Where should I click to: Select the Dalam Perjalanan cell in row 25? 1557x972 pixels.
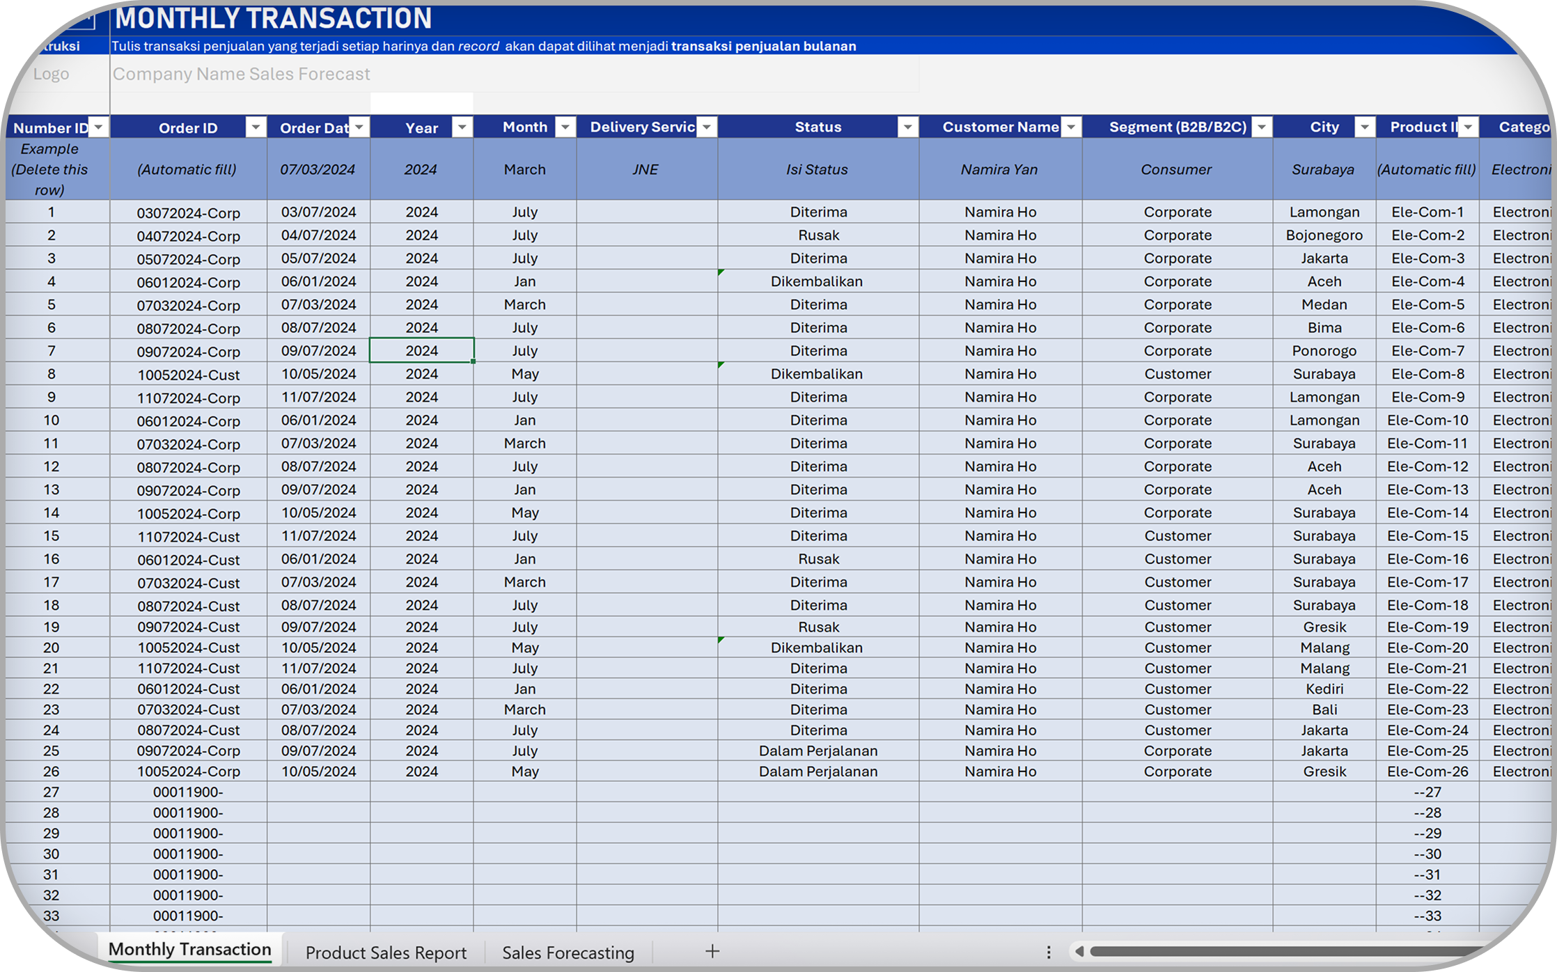click(817, 751)
